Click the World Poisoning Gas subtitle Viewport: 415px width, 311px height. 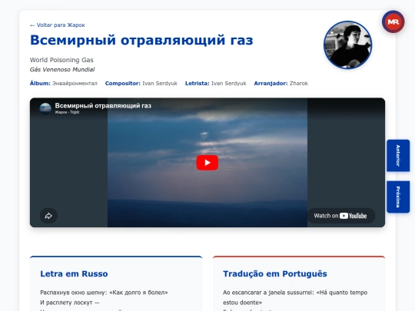tap(61, 60)
